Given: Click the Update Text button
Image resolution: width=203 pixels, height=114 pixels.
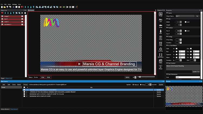Looking at the screenshot, I should (196, 71).
